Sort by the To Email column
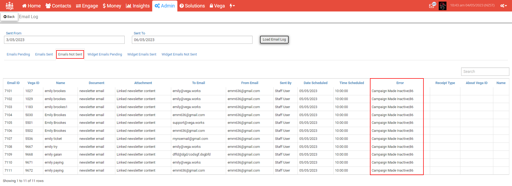This screenshot has width=512, height=186. pos(198,83)
